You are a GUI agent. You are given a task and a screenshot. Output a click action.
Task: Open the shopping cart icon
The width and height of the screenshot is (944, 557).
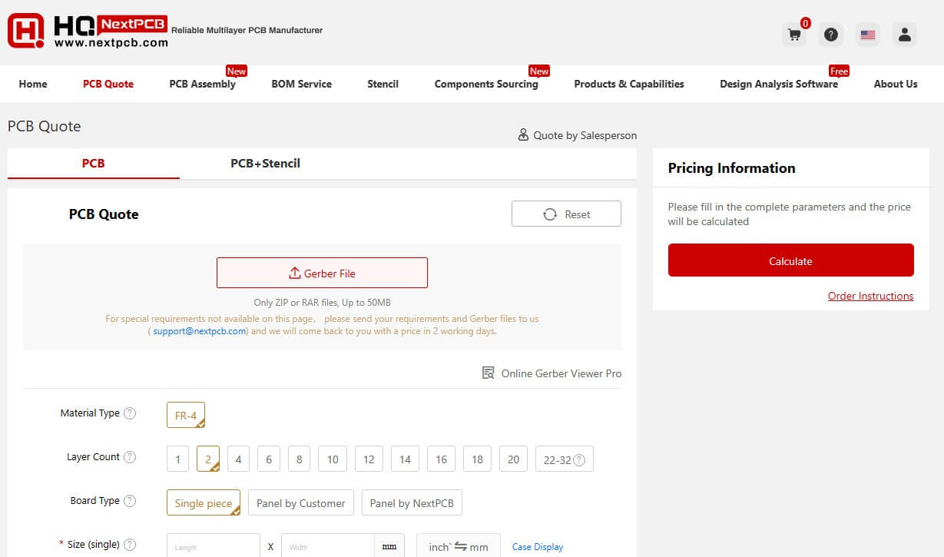tap(794, 35)
